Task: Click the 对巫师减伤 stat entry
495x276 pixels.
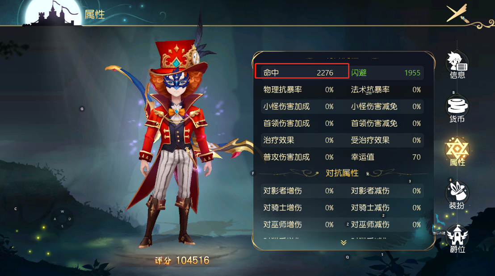Action: [386, 225]
